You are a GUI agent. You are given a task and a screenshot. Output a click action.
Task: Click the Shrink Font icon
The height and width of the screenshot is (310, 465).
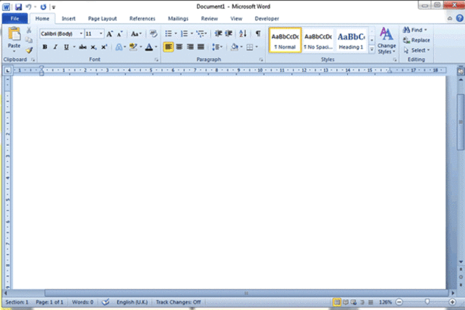pos(119,34)
